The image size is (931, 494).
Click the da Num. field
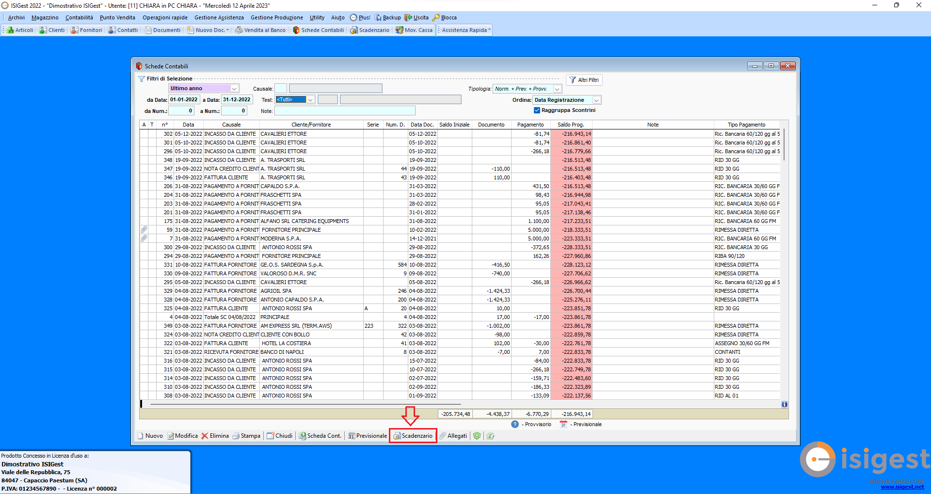[x=181, y=111]
